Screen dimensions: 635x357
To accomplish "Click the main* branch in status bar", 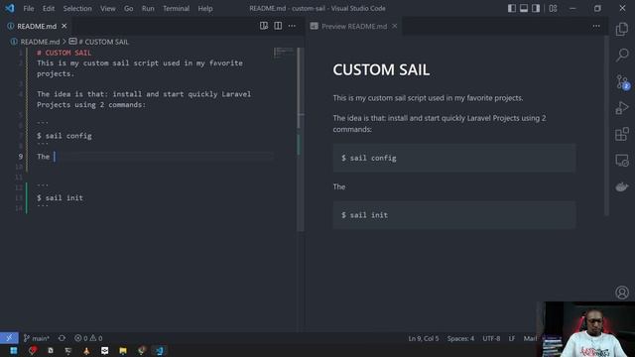I will pos(37,338).
